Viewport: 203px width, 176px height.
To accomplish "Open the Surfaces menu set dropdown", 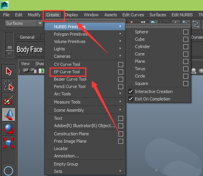I will pos(24,23).
